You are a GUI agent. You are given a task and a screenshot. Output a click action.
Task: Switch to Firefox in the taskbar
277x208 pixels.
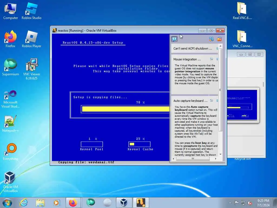pyautogui.click(x=73, y=203)
